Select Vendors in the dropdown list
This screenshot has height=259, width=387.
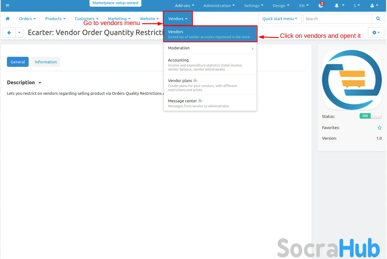point(210,34)
